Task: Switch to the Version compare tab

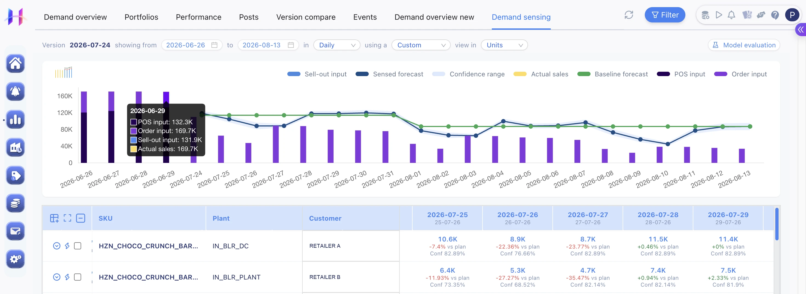Action: [x=306, y=17]
